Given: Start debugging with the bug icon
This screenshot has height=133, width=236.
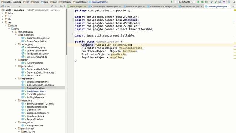Looking at the screenshot, I should 202,2.
